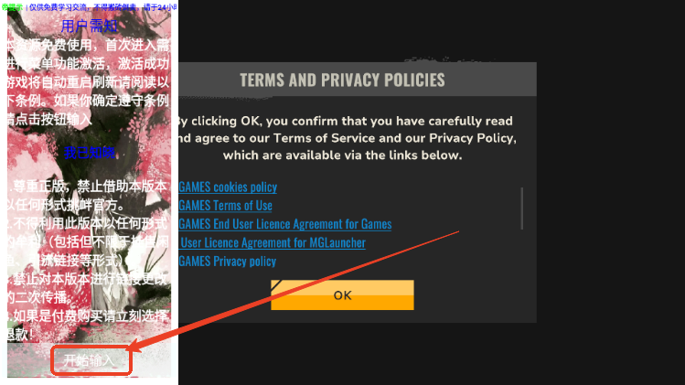
Task: Click the orange OK button
Action: 342,295
